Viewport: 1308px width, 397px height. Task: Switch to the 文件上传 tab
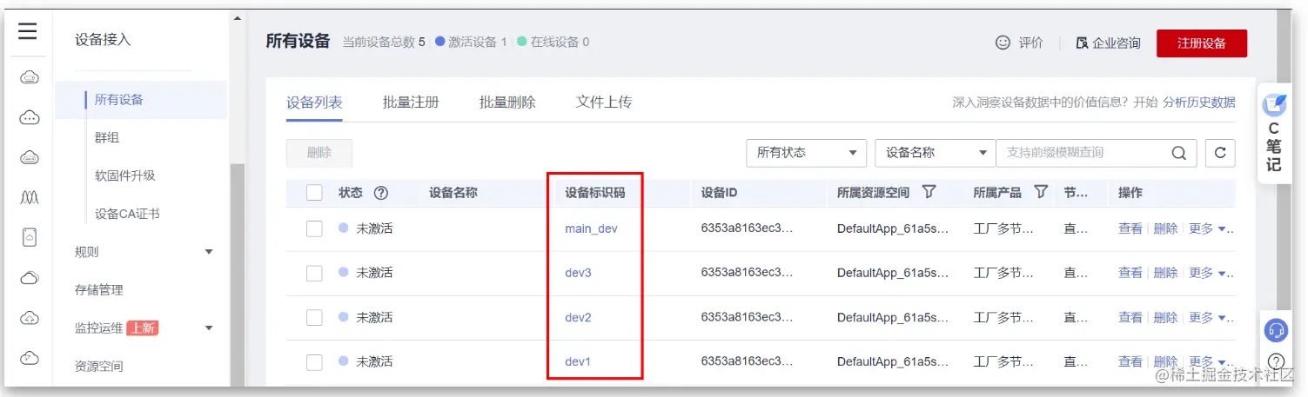click(x=604, y=103)
